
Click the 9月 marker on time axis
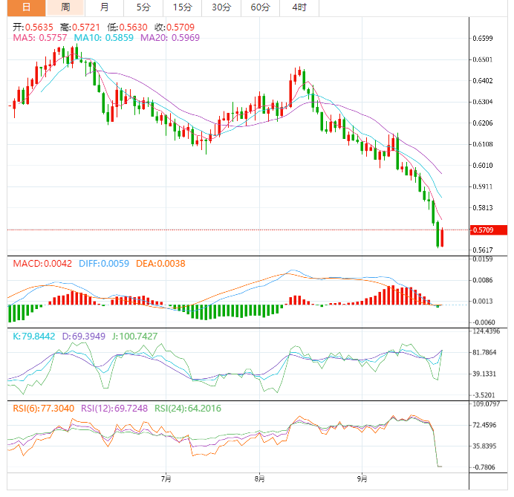pyautogui.click(x=362, y=478)
